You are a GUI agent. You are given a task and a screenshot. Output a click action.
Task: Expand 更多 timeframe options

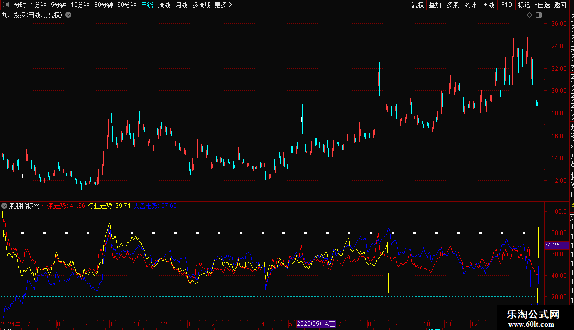coord(223,5)
